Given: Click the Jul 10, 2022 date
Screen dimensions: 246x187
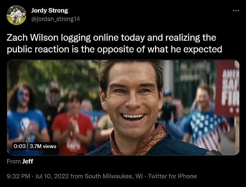Looking at the screenshot, I should 52,176.
